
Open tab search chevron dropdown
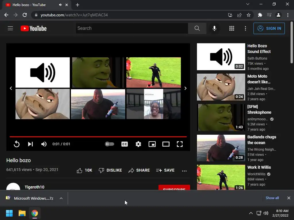point(248,4)
